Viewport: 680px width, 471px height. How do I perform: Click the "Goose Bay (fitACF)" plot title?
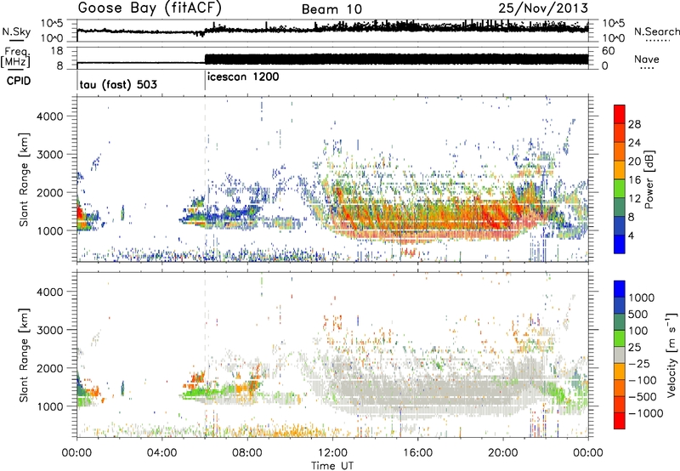[150, 9]
